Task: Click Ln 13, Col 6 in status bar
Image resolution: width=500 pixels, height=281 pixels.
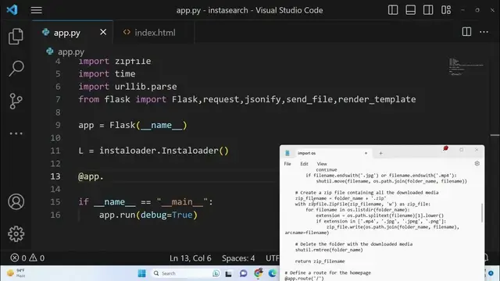Action: click(190, 258)
